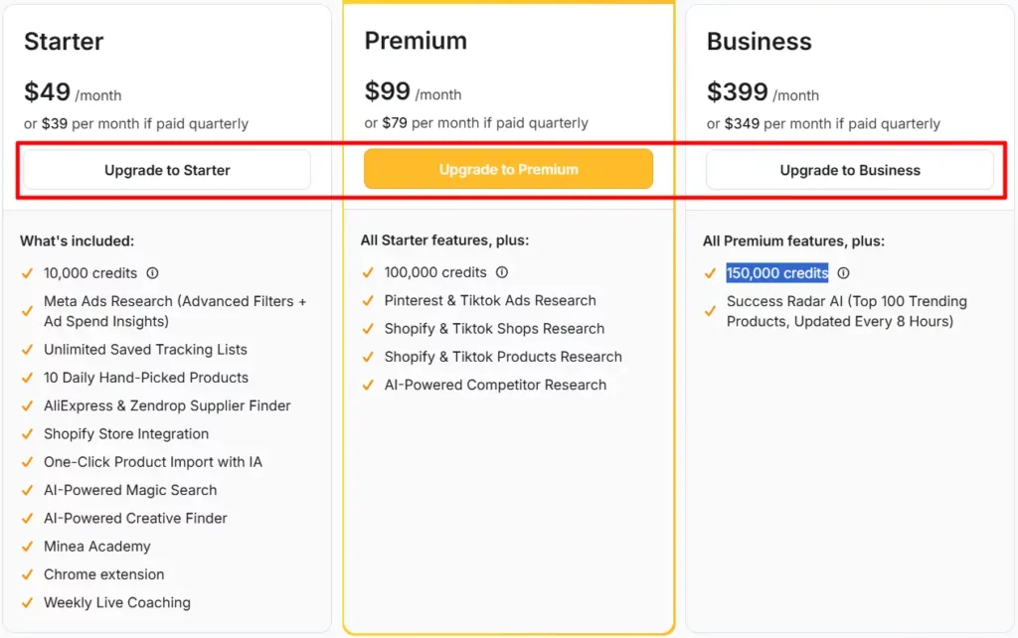Click Unlimited Saved Tracking Lists feature
1018x638 pixels.
click(144, 349)
